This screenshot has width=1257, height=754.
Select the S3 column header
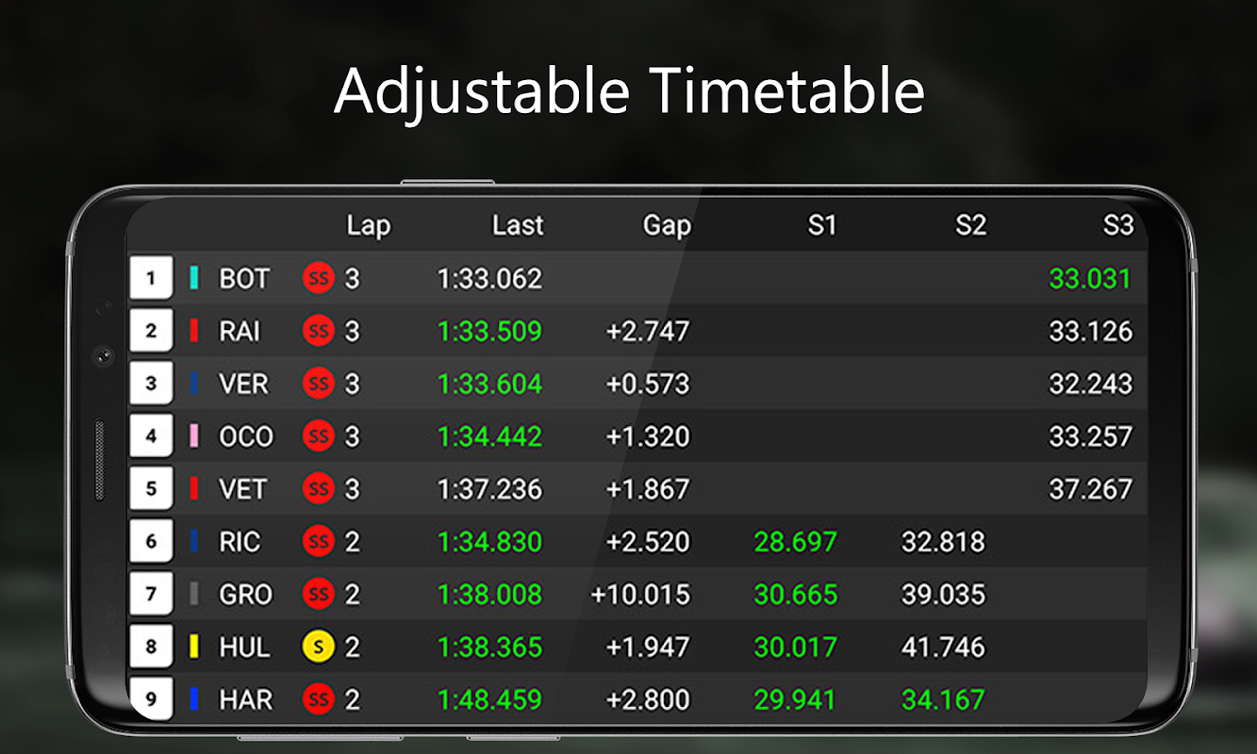pyautogui.click(x=1117, y=226)
